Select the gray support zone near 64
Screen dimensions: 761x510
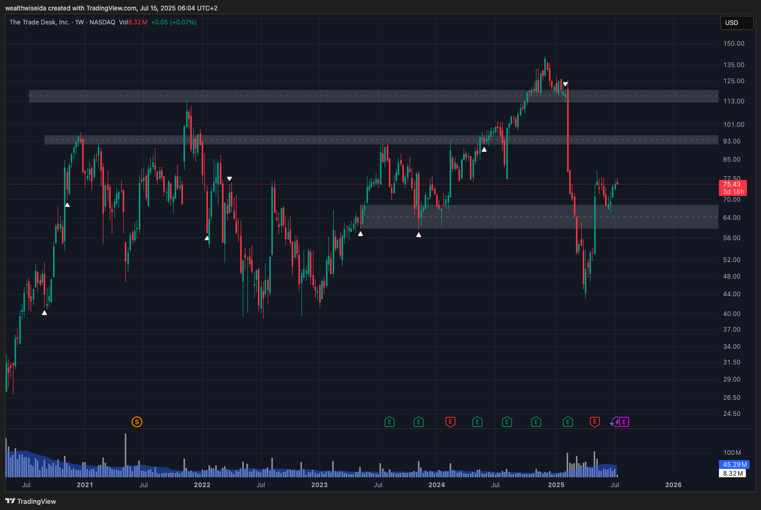click(539, 216)
